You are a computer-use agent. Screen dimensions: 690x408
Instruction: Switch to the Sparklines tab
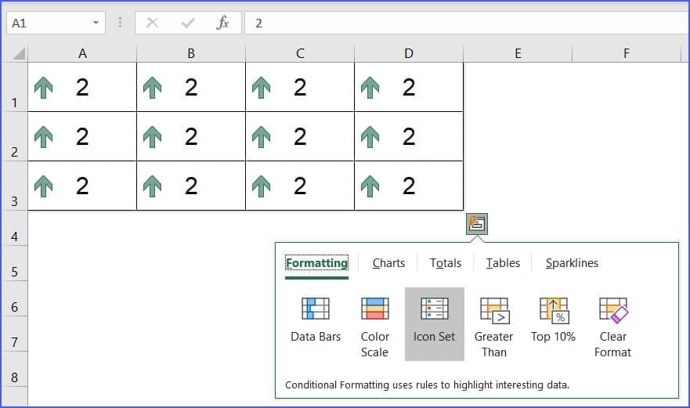coord(572,263)
